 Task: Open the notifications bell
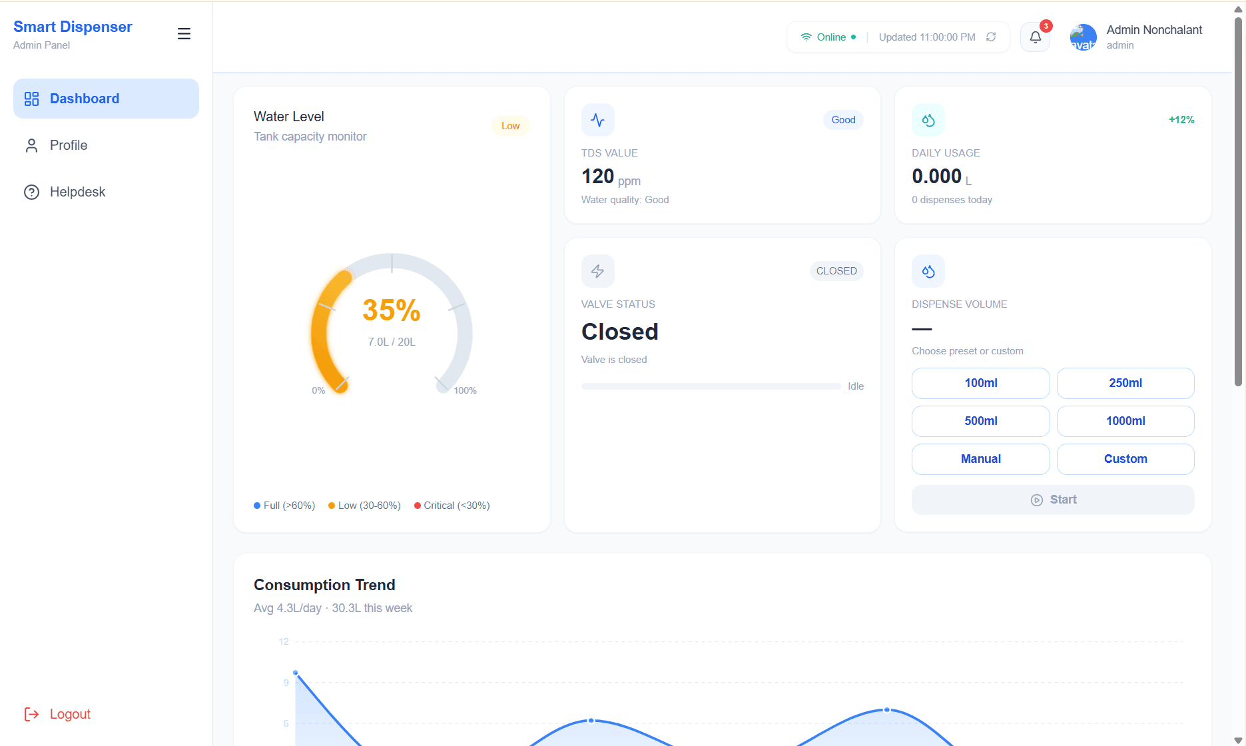click(x=1036, y=37)
